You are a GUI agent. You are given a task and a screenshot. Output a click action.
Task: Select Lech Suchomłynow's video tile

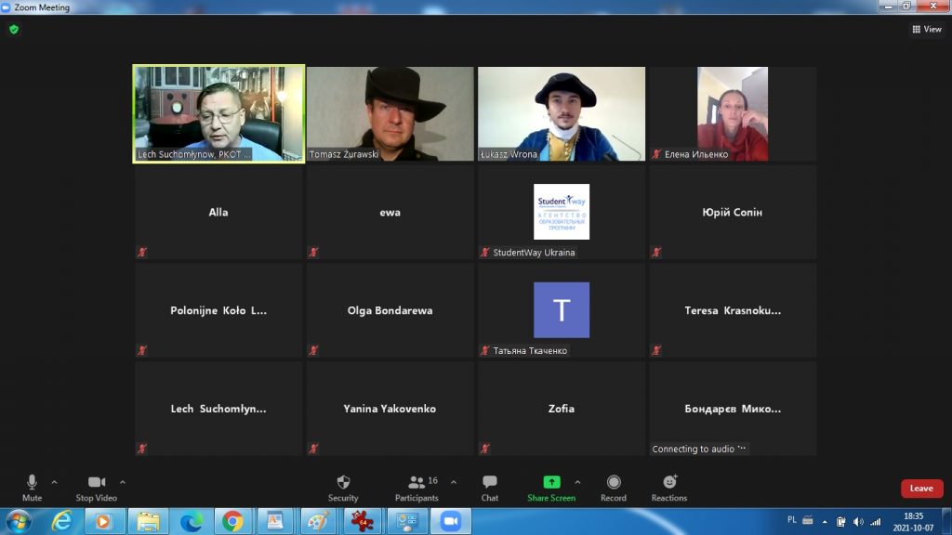[x=218, y=113]
